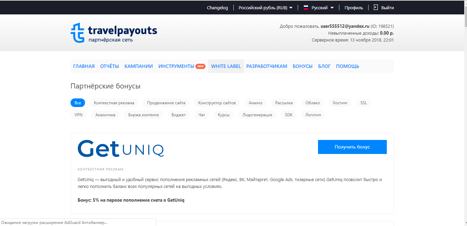The width and height of the screenshot is (467, 226).
Task: Open the Кампании navigation item
Action: tap(139, 66)
